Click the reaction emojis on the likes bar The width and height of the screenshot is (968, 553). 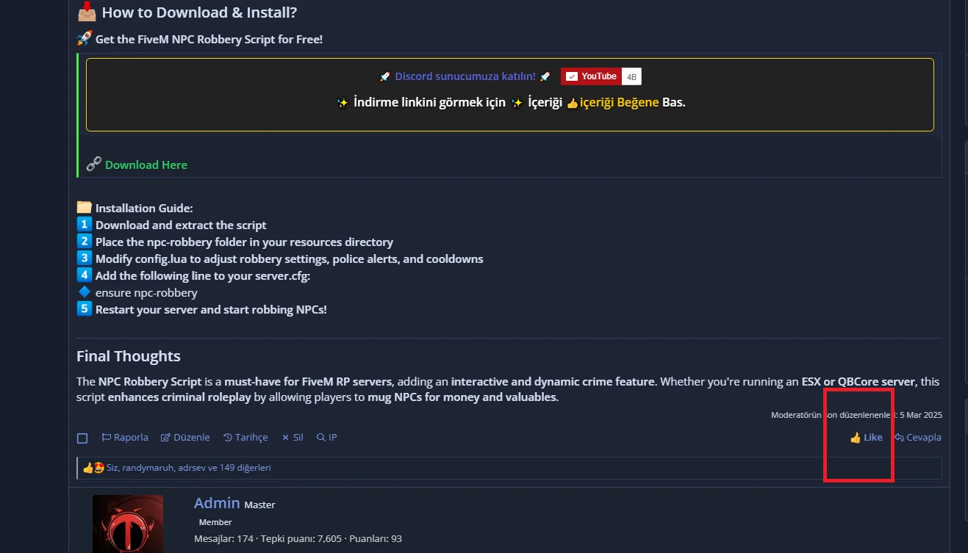(x=93, y=467)
